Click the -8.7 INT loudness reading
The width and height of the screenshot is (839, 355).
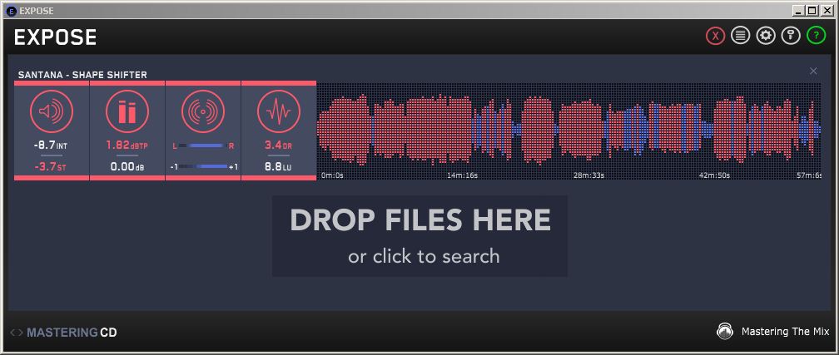[52, 145]
